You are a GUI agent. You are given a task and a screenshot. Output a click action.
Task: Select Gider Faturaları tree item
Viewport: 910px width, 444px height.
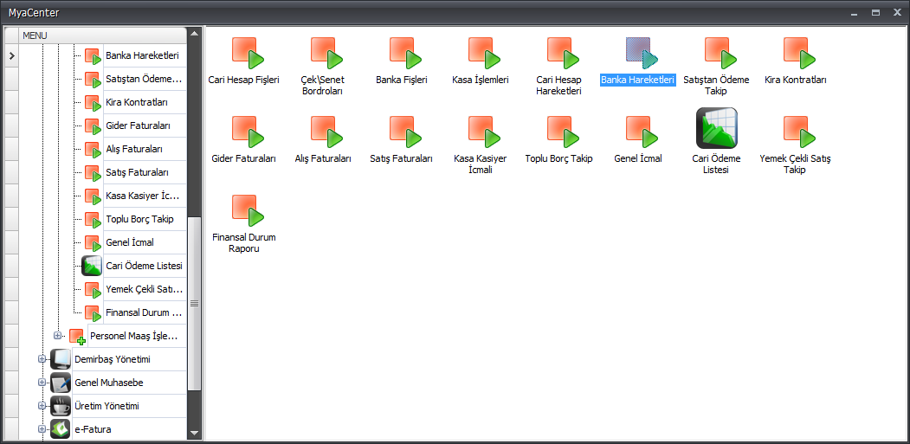pos(139,125)
